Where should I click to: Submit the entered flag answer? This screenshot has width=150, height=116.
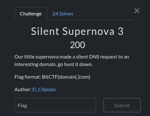click(122, 105)
